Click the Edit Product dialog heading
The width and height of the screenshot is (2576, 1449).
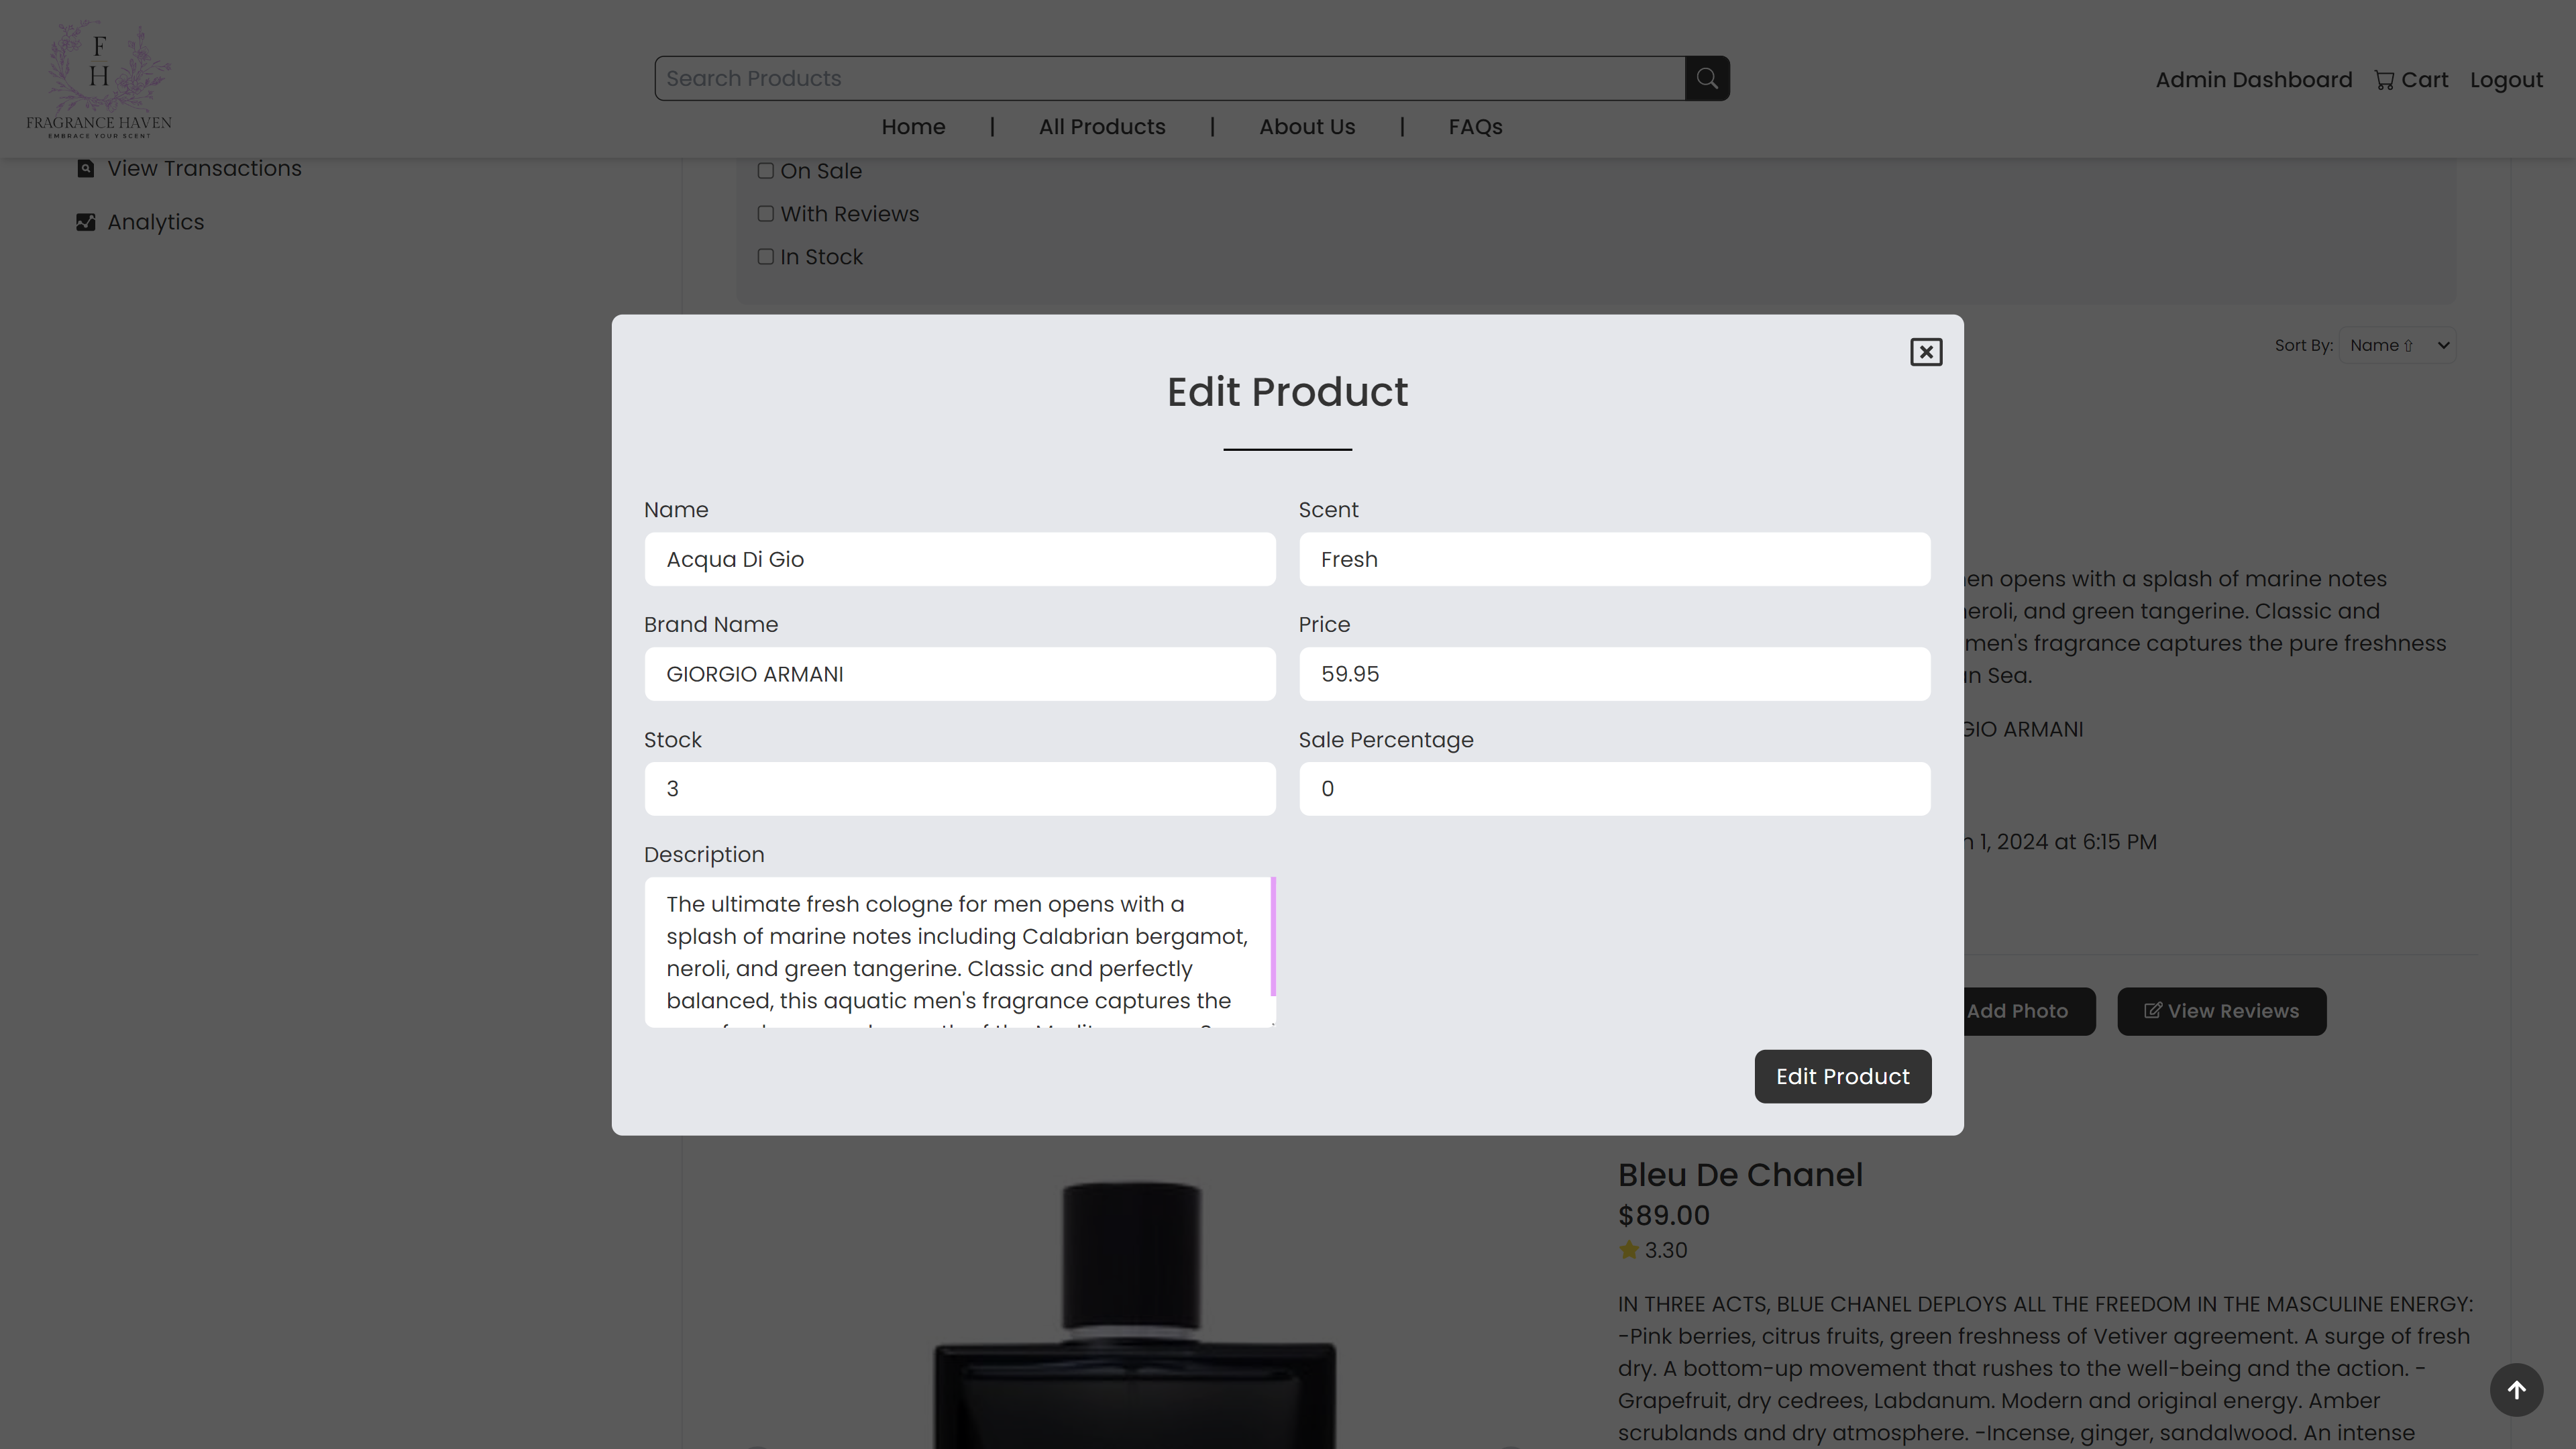coord(1287,392)
